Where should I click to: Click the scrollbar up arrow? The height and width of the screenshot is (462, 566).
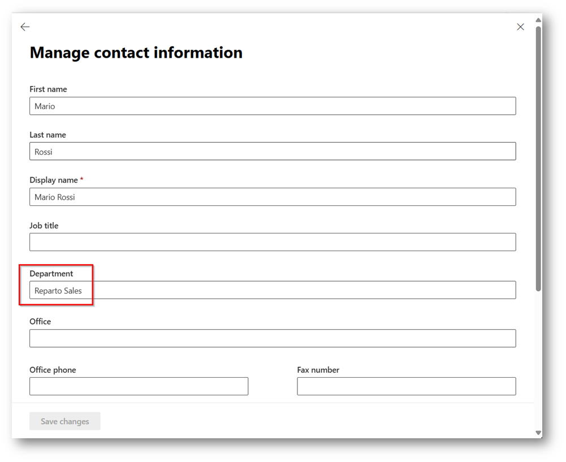pos(538,20)
